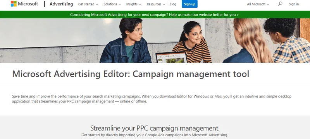310x139 pixels.
Task: Click the Microsoft Advertising Editor page heading
Action: pyautogui.click(x=131, y=74)
